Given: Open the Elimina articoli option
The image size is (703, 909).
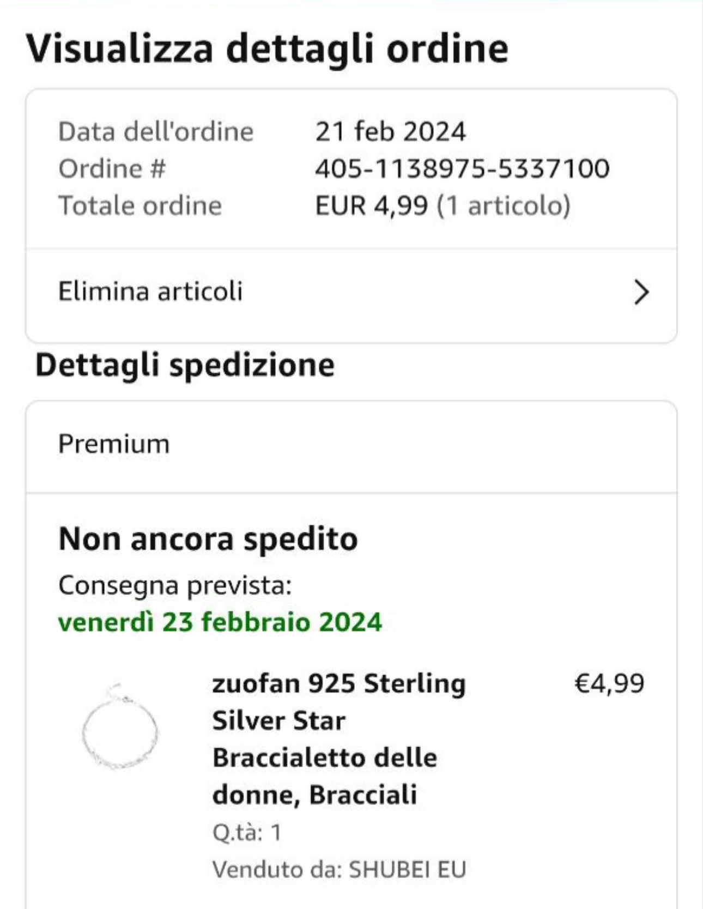Looking at the screenshot, I should [x=150, y=291].
